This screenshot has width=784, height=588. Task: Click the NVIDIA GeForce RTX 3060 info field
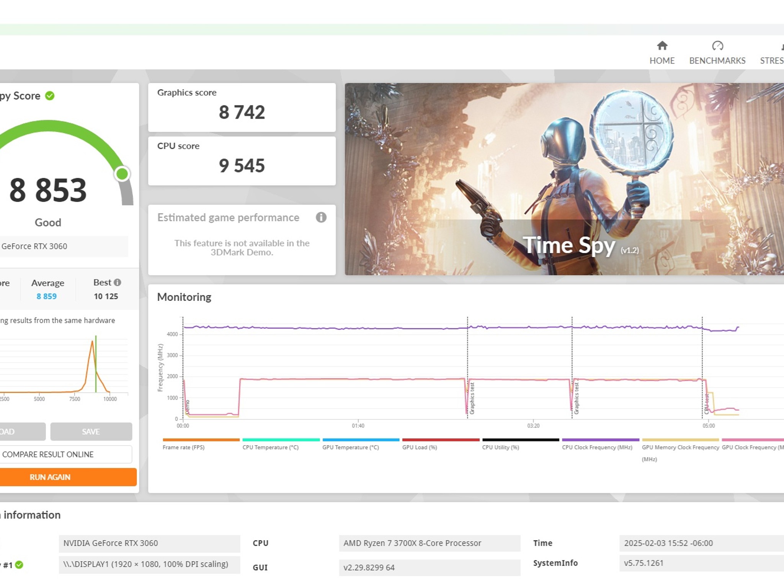click(149, 543)
